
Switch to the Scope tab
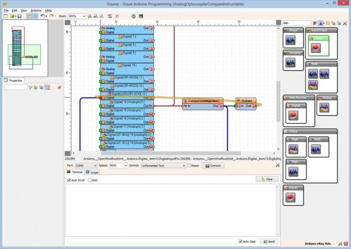click(92, 173)
